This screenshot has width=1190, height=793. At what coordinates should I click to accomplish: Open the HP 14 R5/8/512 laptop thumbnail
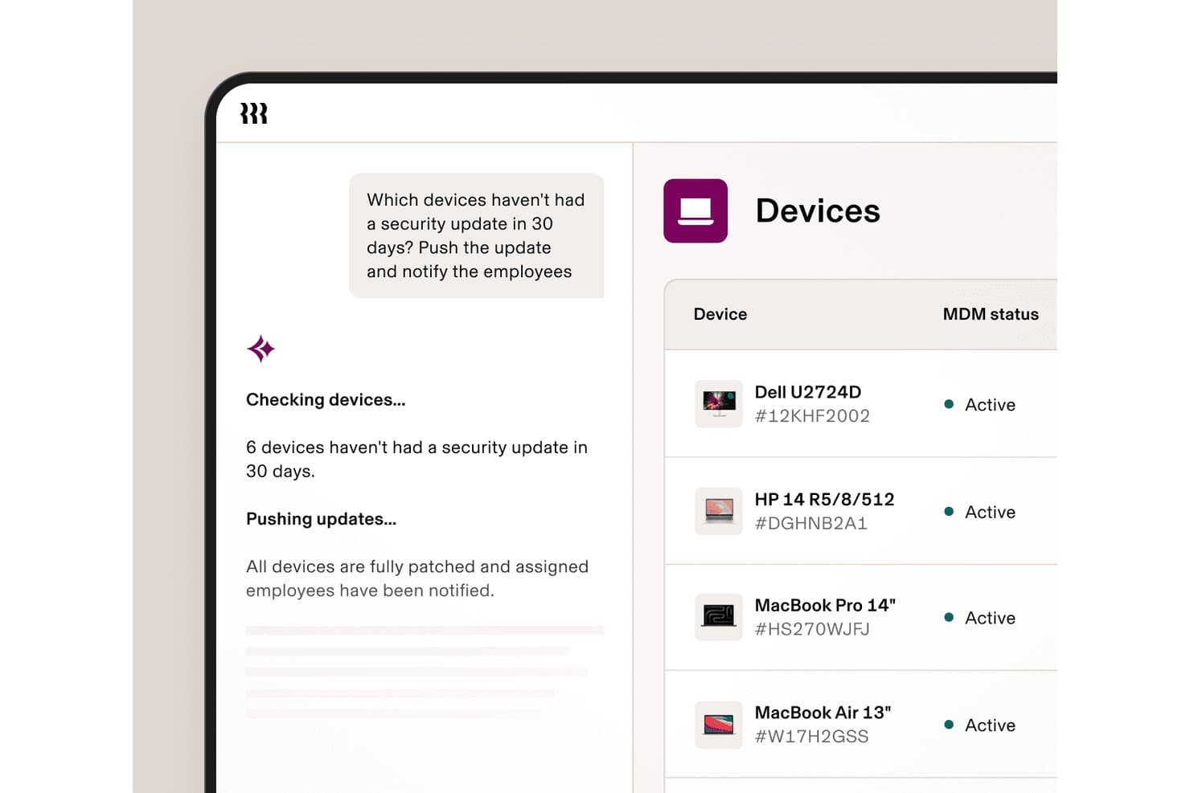(x=718, y=511)
